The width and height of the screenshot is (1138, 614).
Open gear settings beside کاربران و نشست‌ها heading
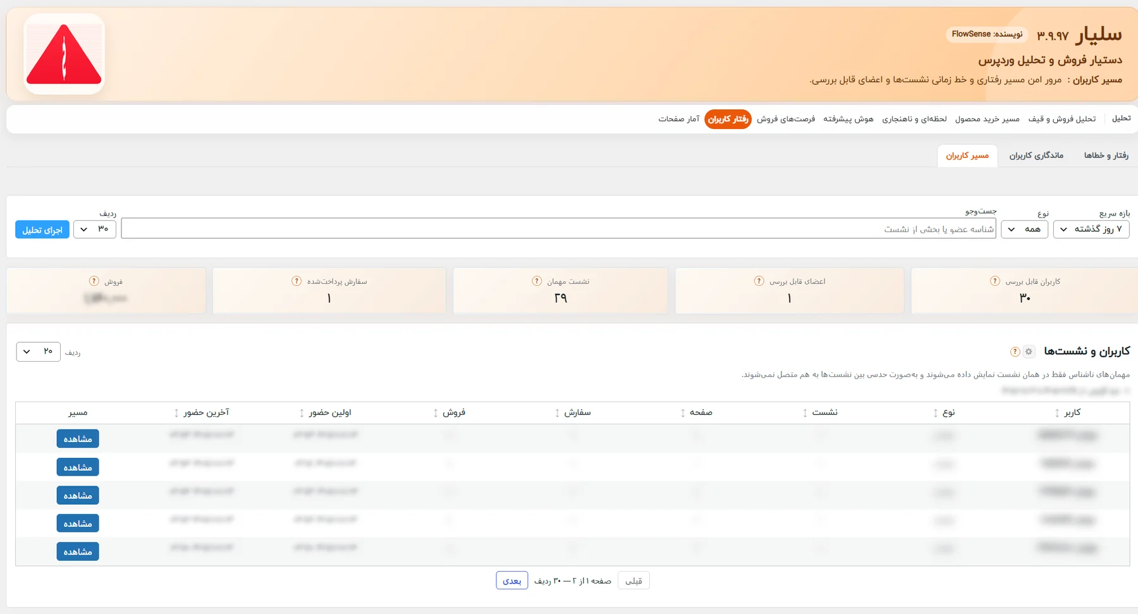click(x=1029, y=352)
